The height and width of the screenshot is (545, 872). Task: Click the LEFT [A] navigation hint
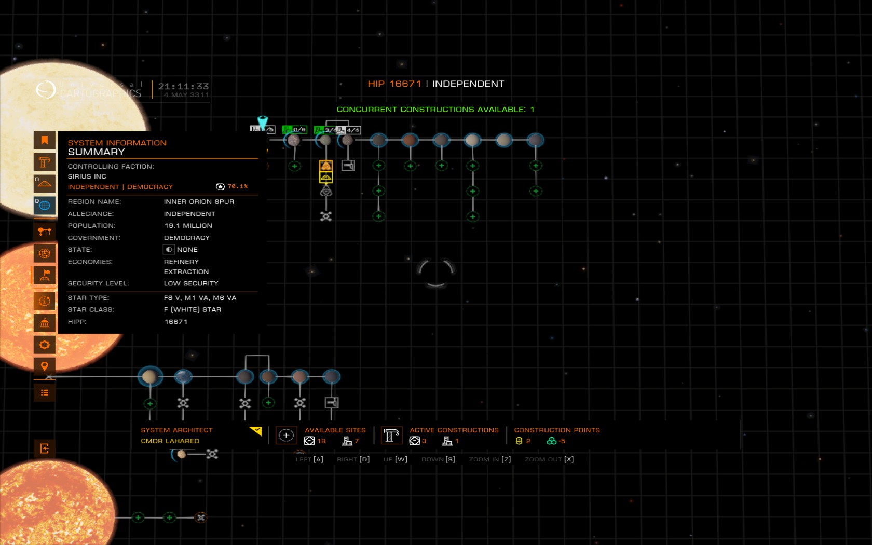pyautogui.click(x=309, y=459)
